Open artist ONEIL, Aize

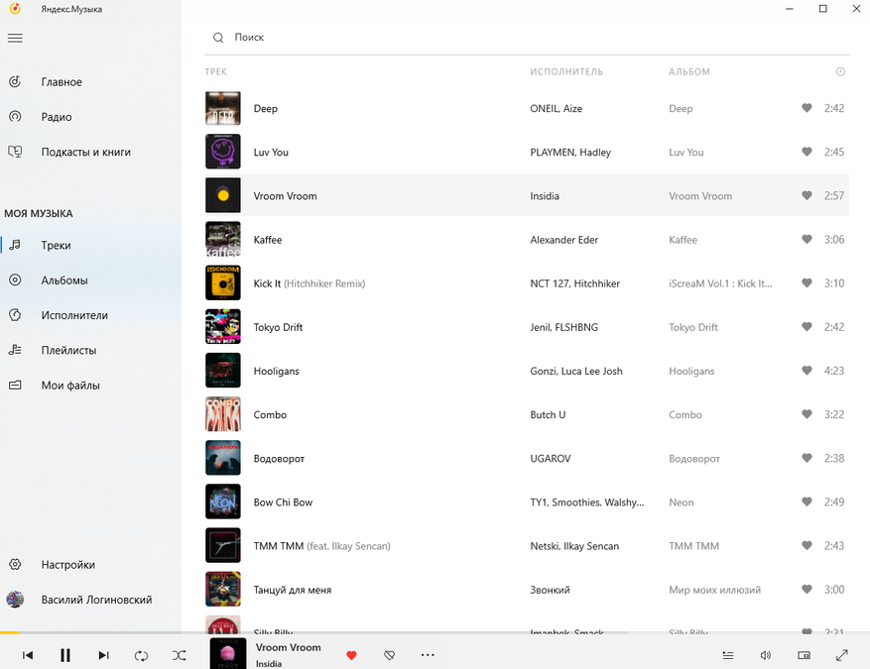tap(556, 109)
